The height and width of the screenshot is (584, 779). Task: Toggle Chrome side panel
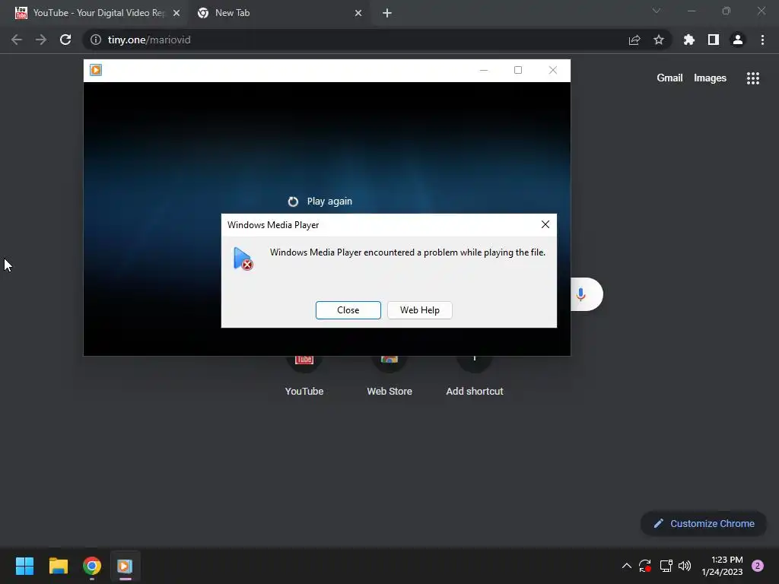714,40
